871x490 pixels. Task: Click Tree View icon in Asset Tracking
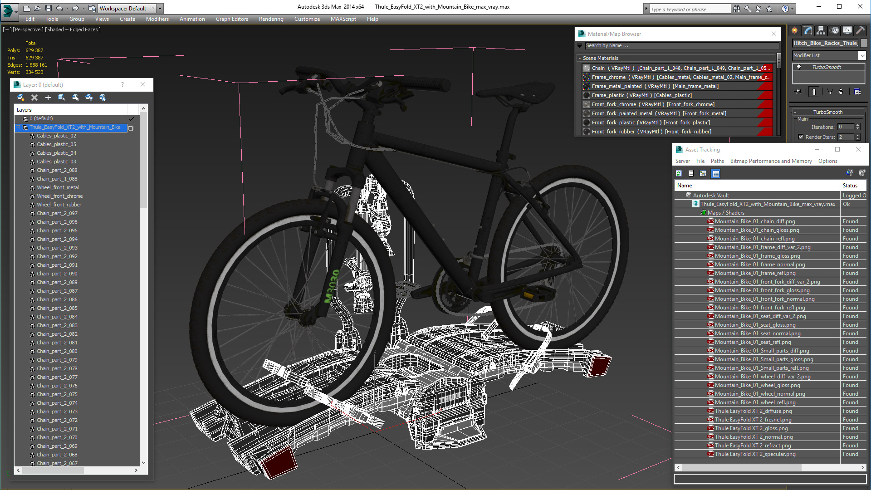point(703,173)
